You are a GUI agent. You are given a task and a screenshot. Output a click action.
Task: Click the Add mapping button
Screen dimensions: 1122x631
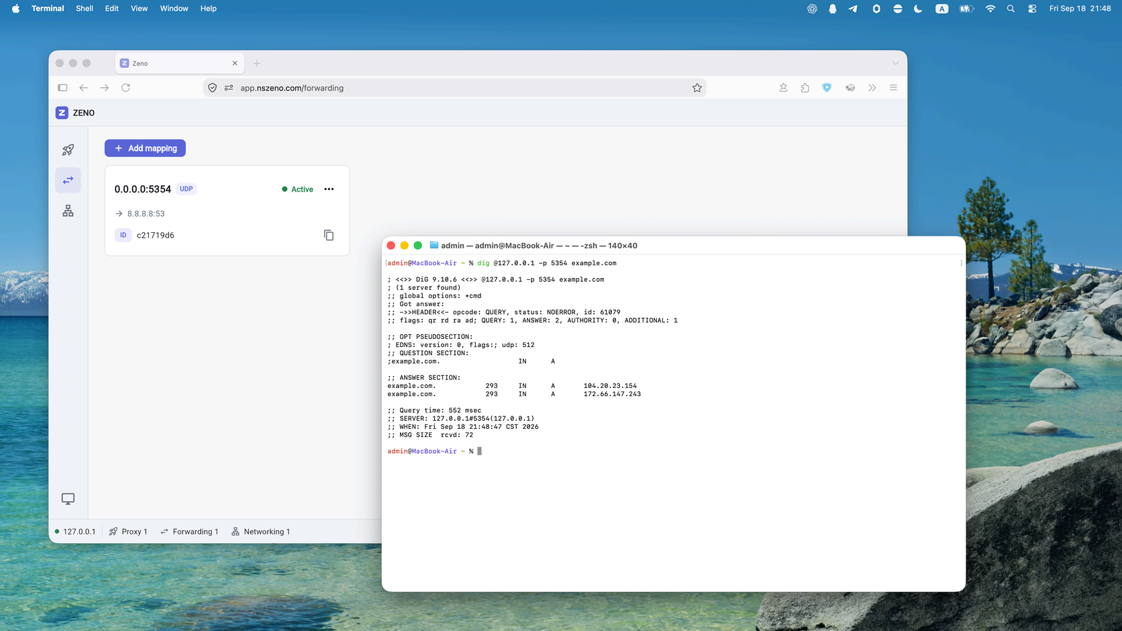click(x=145, y=148)
